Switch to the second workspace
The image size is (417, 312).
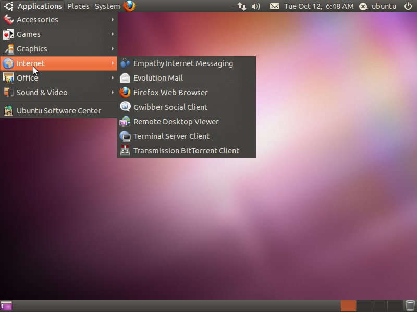pos(364,306)
